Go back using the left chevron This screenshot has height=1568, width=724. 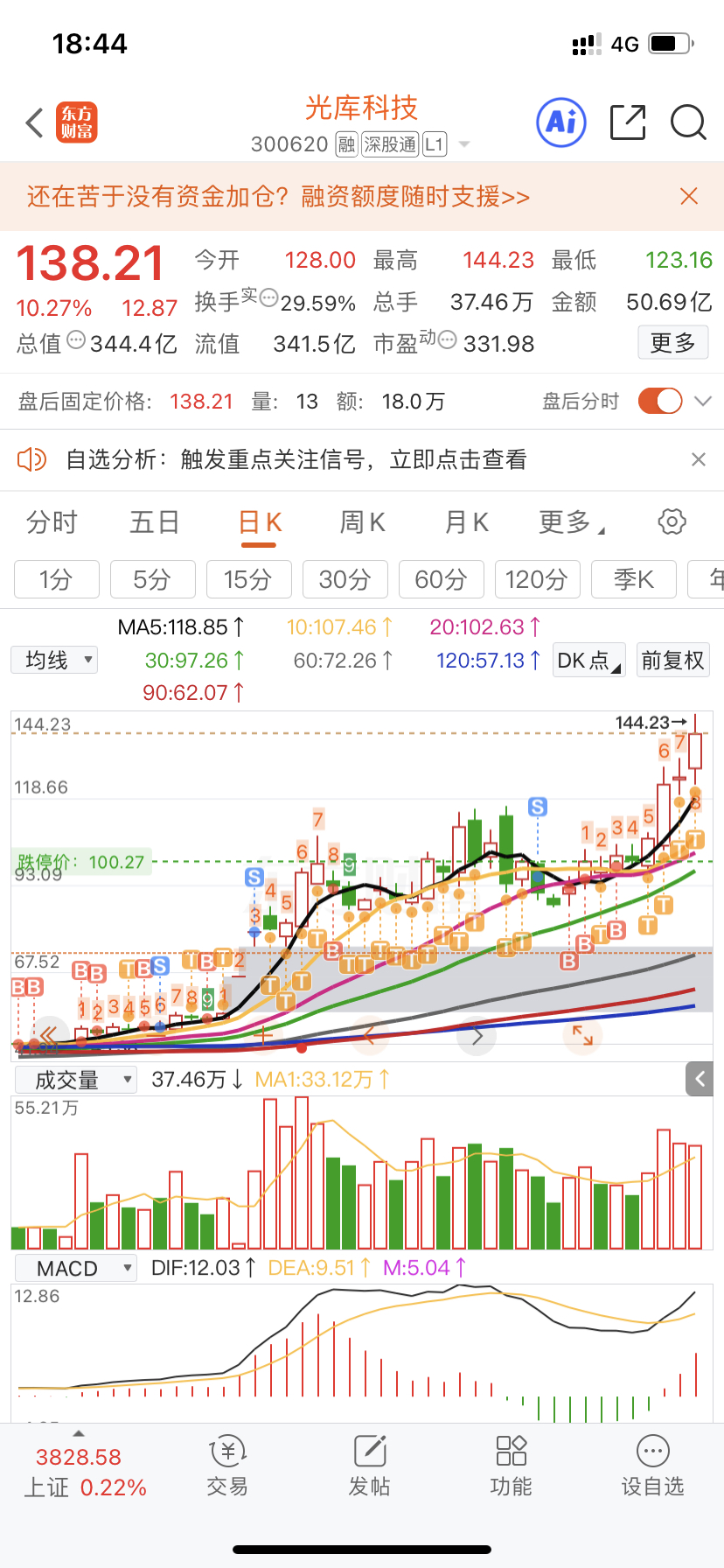[x=35, y=122]
